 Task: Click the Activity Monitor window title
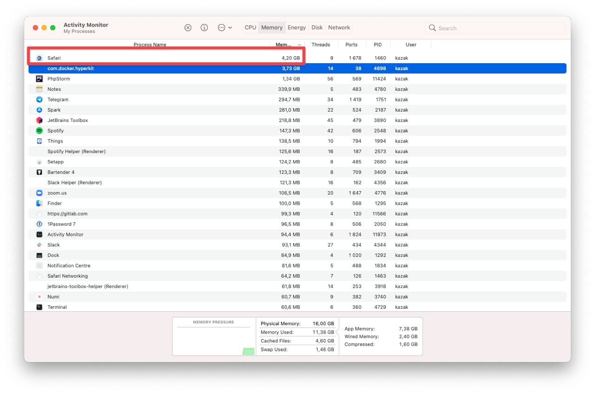coord(86,25)
